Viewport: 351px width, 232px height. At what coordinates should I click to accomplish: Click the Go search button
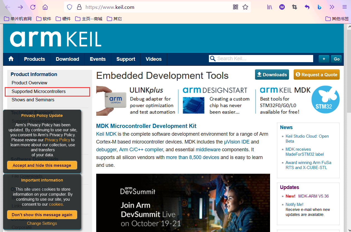tap(337, 59)
